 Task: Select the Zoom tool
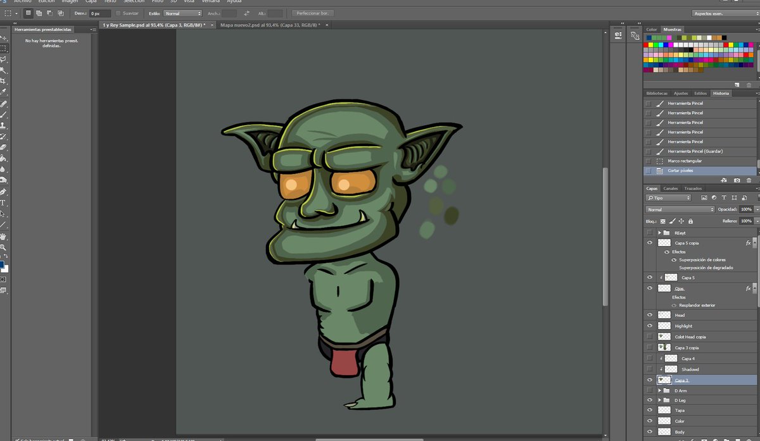[3, 247]
